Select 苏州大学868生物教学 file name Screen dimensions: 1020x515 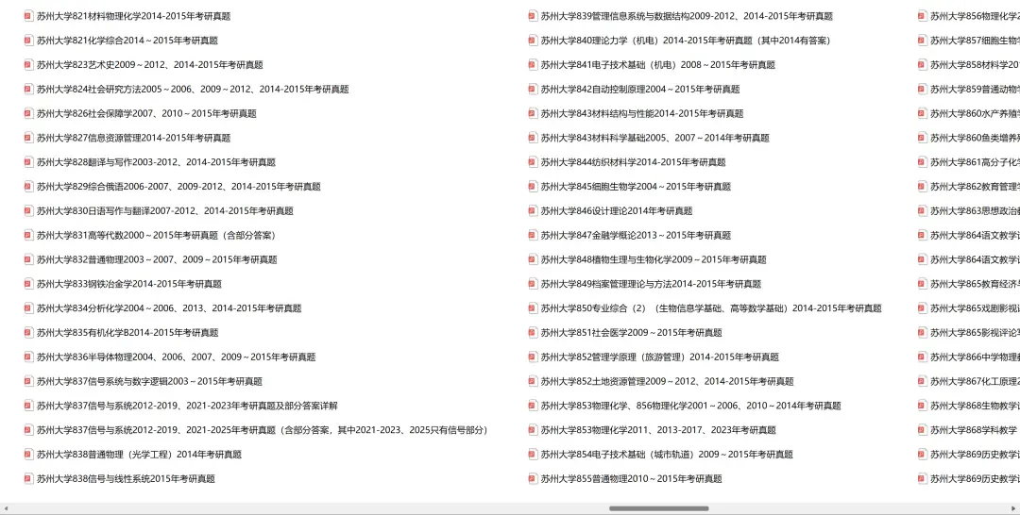click(975, 406)
